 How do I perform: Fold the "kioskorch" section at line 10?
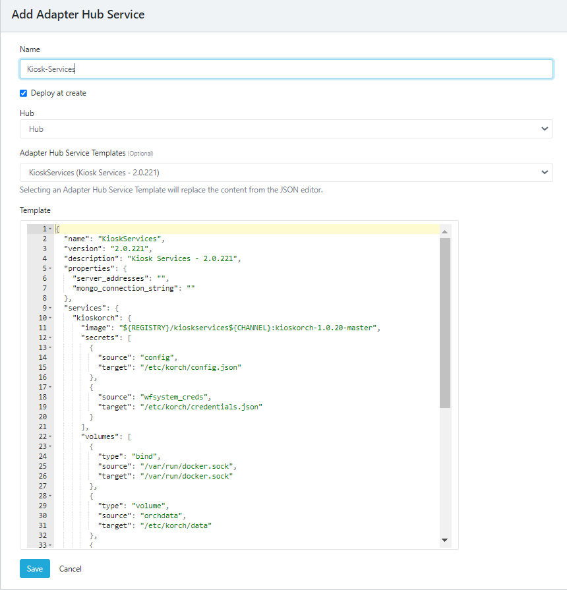50,318
